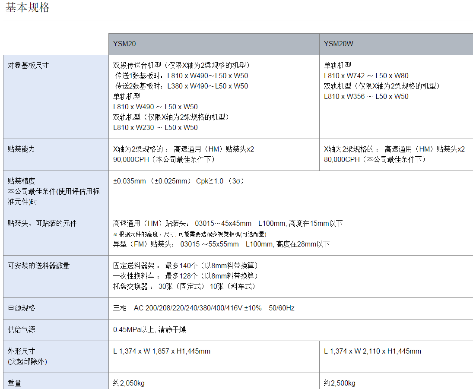Image resolution: width=473 pixels, height=389 pixels.
Task: Click the 约2,500kg weight value
Action: coord(340,383)
